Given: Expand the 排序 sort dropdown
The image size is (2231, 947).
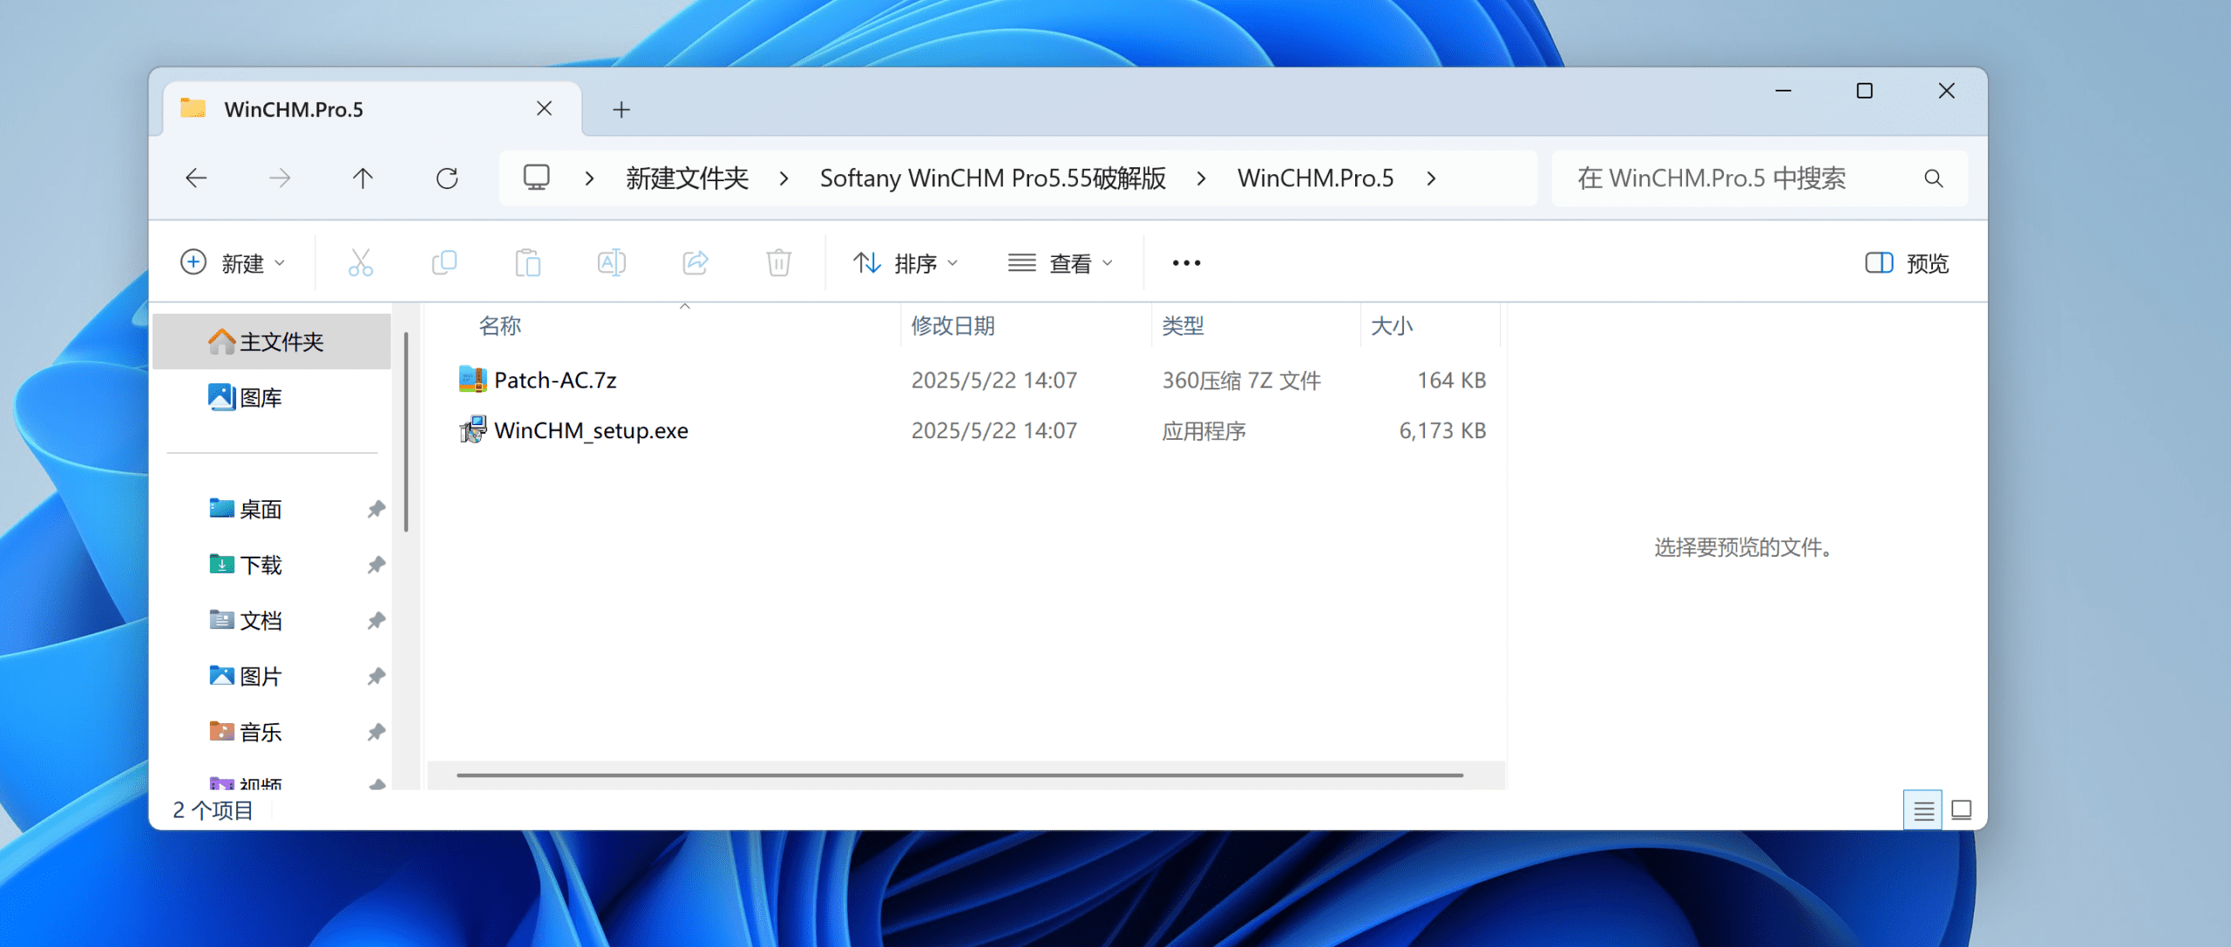Looking at the screenshot, I should click(905, 263).
